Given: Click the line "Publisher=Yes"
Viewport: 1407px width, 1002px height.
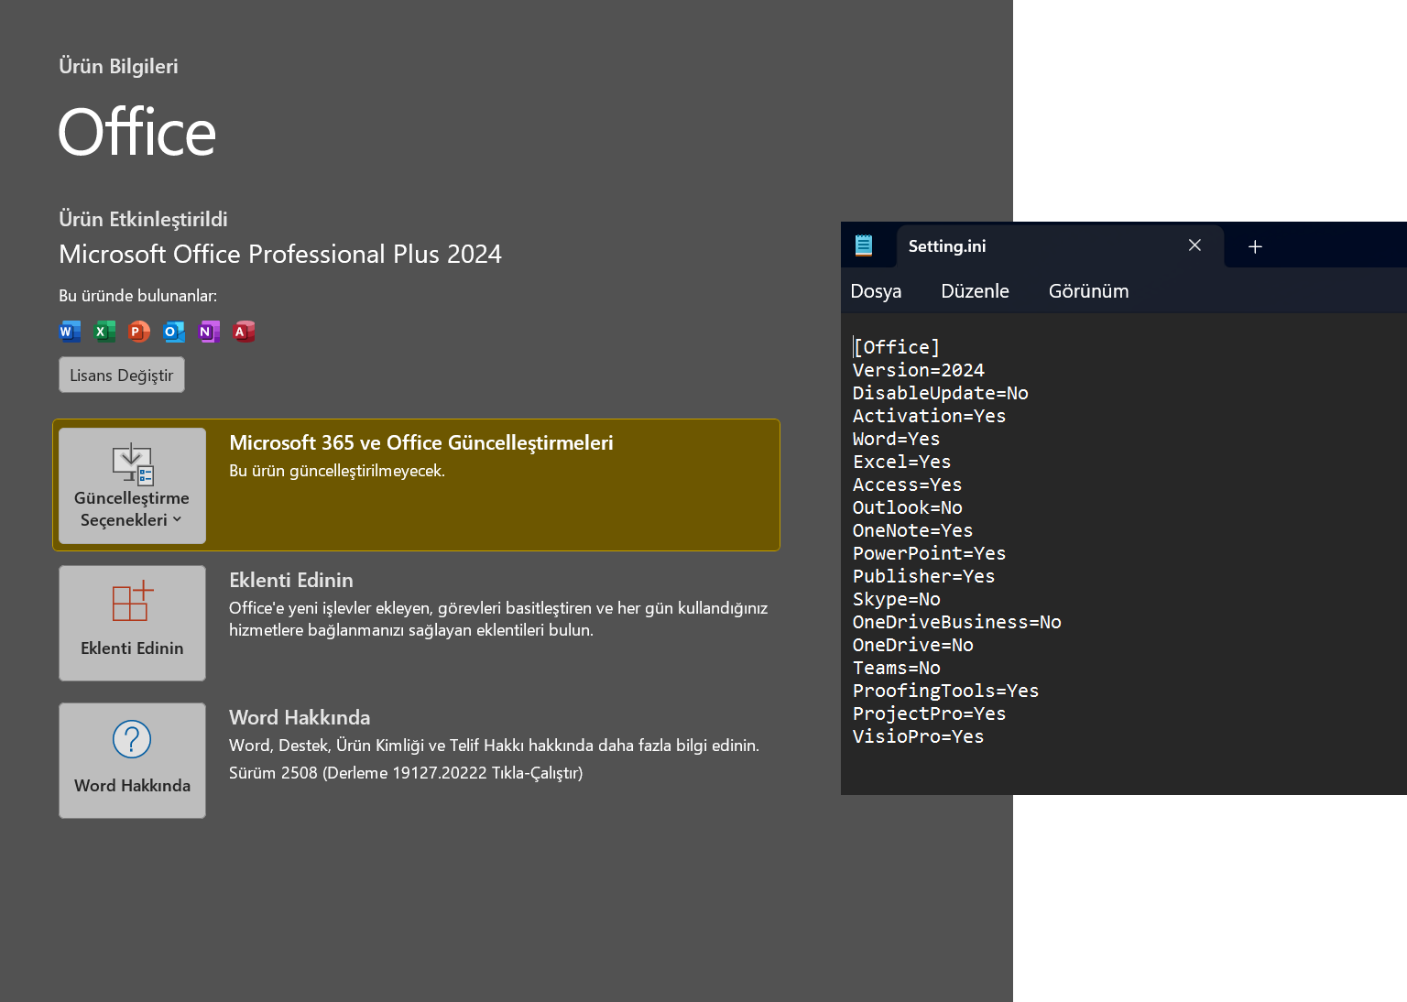Looking at the screenshot, I should [924, 576].
